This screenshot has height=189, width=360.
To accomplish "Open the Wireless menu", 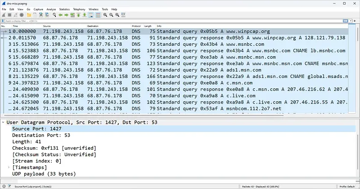I will coord(94,9).
